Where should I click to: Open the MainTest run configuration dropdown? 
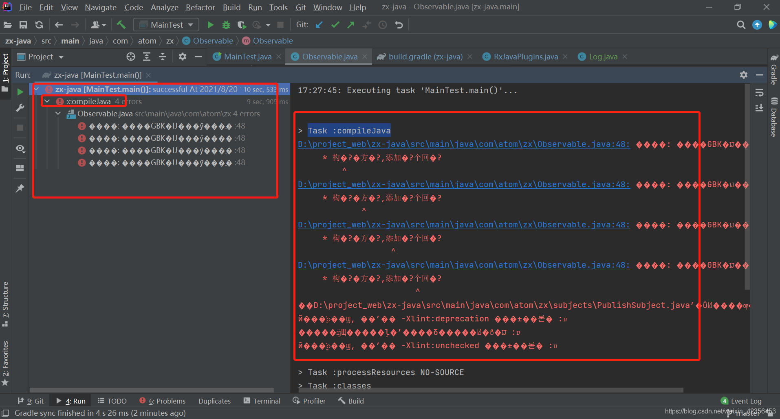point(166,25)
